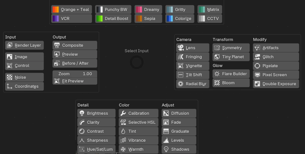Add the Hue/Sat/Lum node
Image resolution: width=305 pixels, height=154 pixels.
(x=96, y=149)
